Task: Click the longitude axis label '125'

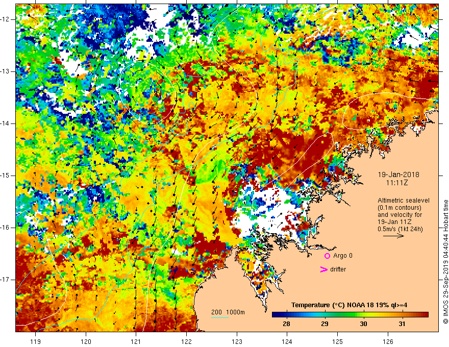Action: (x=338, y=341)
